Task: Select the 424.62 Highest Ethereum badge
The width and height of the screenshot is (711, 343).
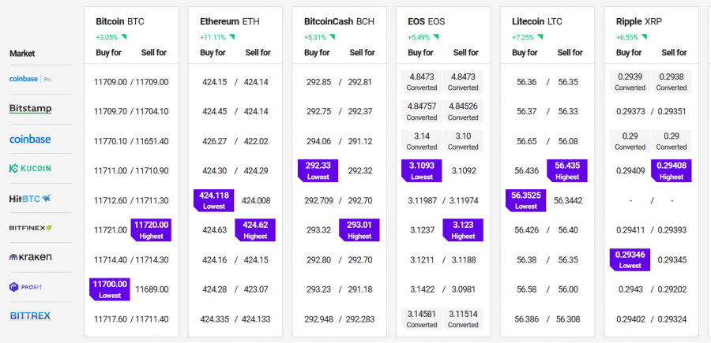Action: [x=255, y=230]
